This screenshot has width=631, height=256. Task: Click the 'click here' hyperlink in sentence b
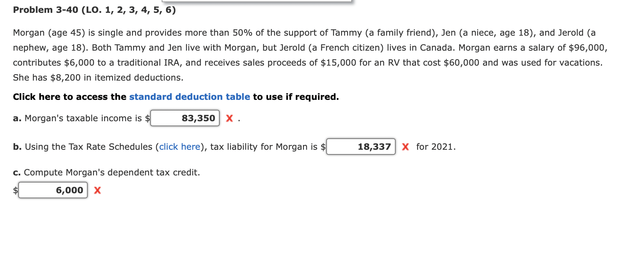(179, 147)
